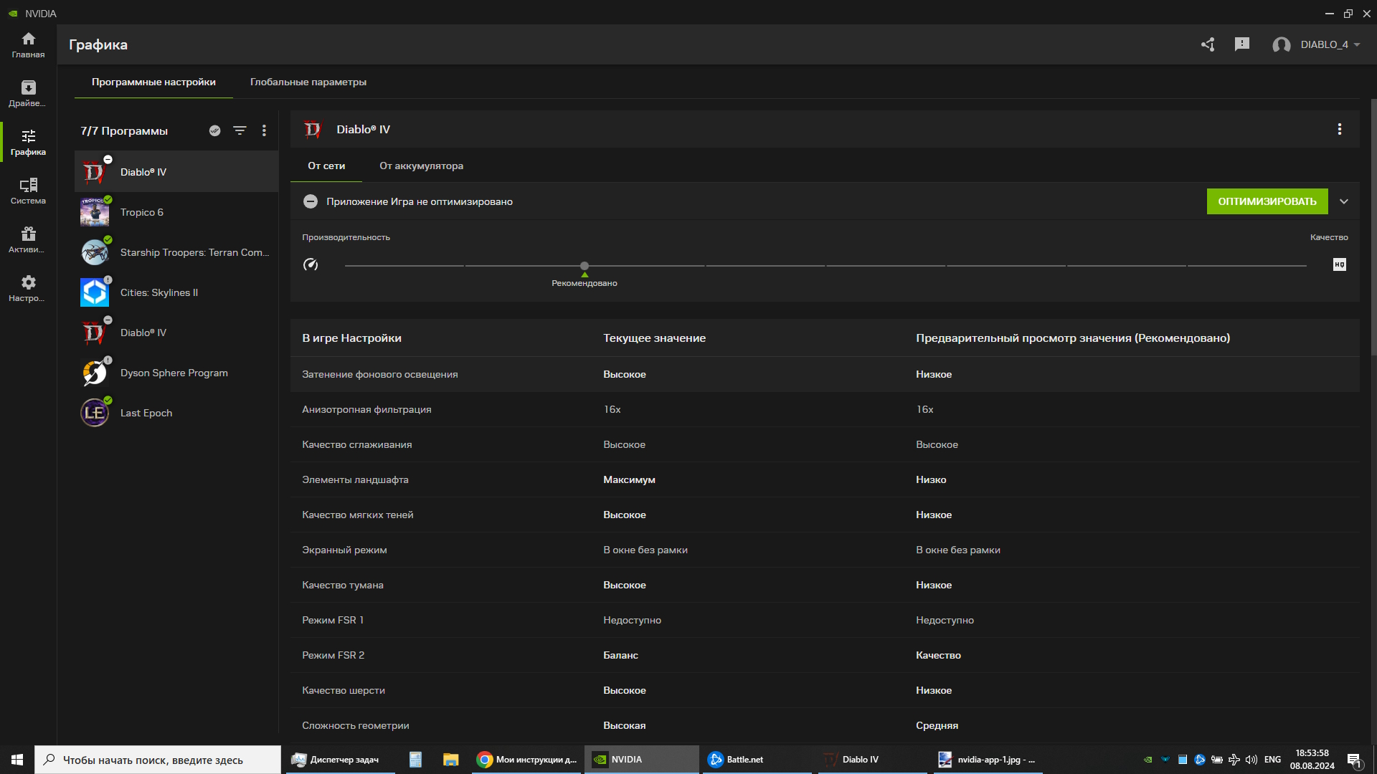This screenshot has width=1377, height=774.
Task: Click the volume icon in system tray
Action: point(1251,760)
